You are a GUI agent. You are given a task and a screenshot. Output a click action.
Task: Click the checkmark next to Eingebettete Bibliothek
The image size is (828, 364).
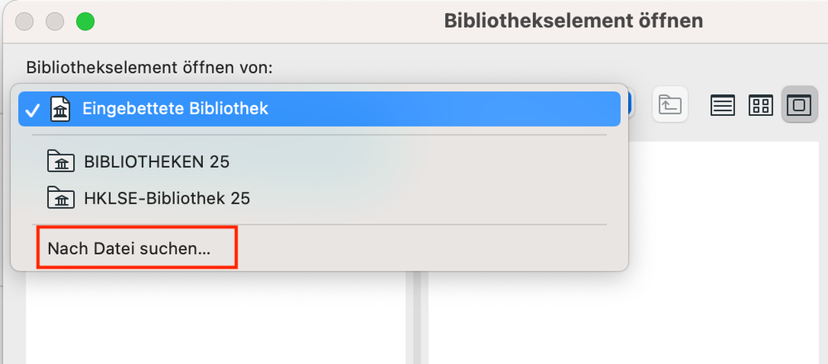click(32, 109)
